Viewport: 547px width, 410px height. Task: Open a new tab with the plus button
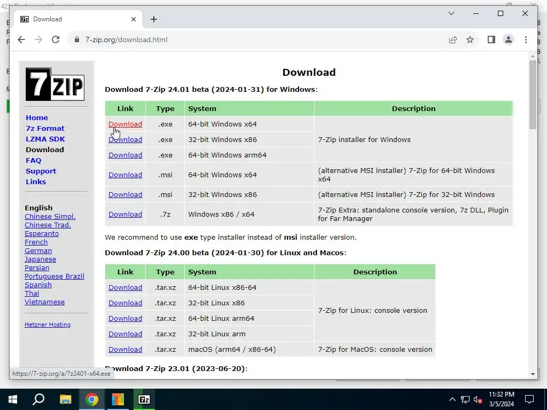point(154,19)
